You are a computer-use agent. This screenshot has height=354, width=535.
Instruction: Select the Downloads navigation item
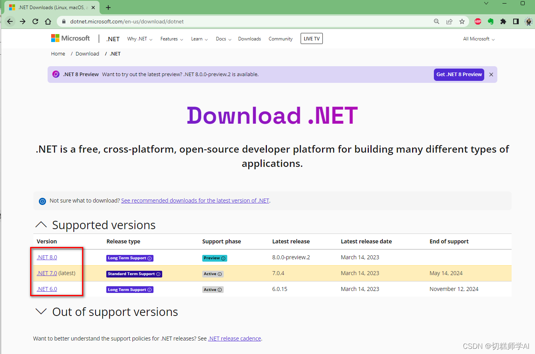(x=249, y=38)
